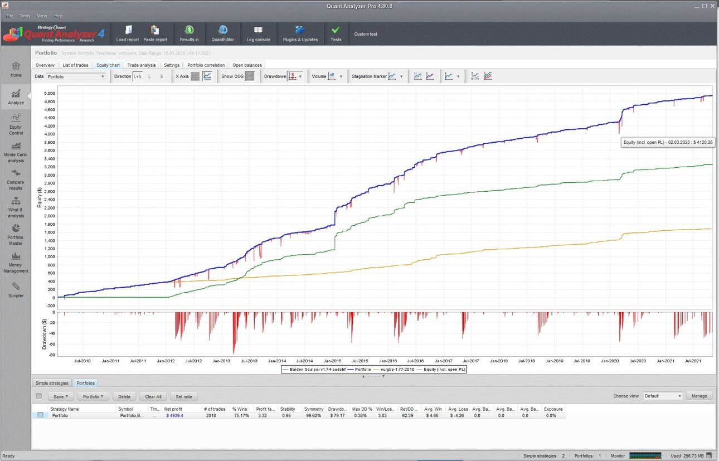Open Equity Control from the sidebar
This screenshot has width=719, height=461.
16,124
